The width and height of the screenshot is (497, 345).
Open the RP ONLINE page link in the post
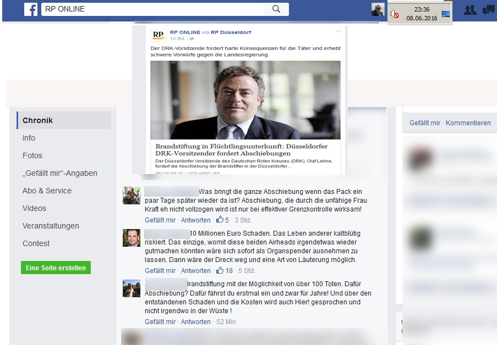pyautogui.click(x=185, y=32)
